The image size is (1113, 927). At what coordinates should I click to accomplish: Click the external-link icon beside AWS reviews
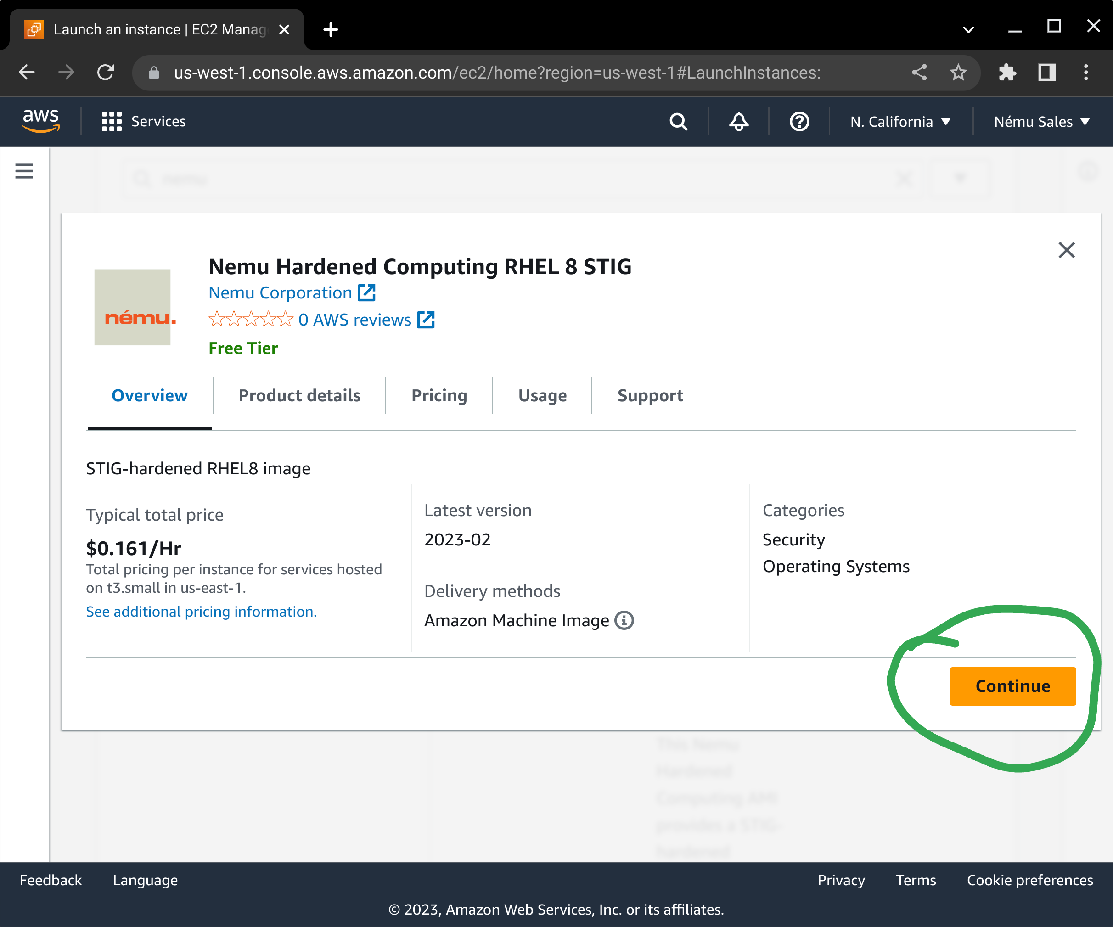[x=426, y=320]
